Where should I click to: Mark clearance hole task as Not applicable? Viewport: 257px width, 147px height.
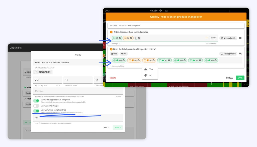tap(228, 38)
